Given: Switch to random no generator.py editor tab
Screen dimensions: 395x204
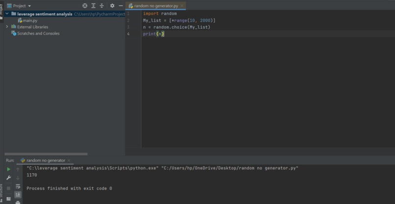Looking at the screenshot, I should [x=156, y=6].
